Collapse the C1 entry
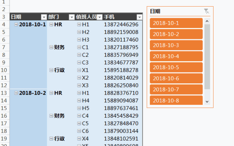This screenshot has height=146, width=234. pyautogui.click(x=79, y=47)
